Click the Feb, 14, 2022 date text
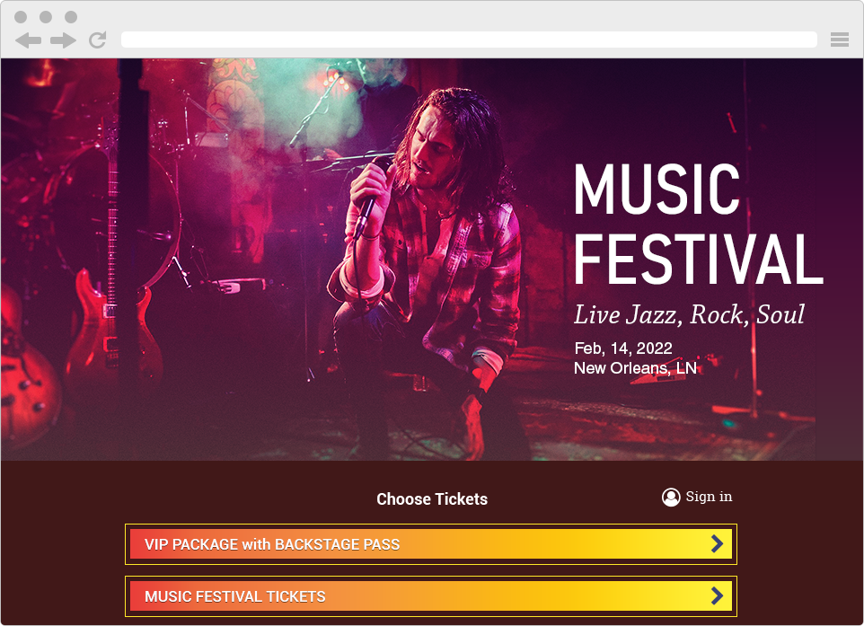The image size is (864, 626). (623, 348)
